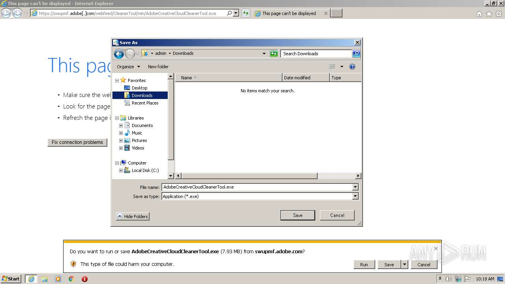Click the network tray icon

coord(458,279)
